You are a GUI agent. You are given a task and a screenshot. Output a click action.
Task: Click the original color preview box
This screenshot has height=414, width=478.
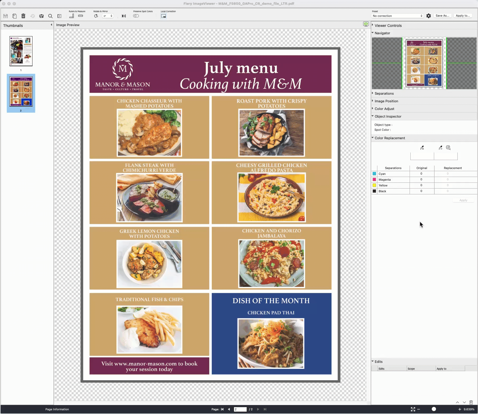(422, 156)
